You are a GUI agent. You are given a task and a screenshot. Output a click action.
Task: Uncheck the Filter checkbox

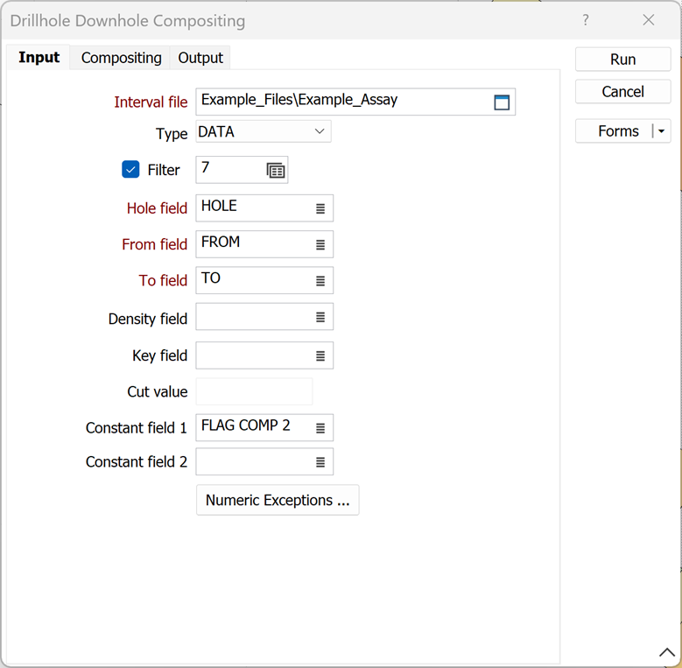pos(130,170)
